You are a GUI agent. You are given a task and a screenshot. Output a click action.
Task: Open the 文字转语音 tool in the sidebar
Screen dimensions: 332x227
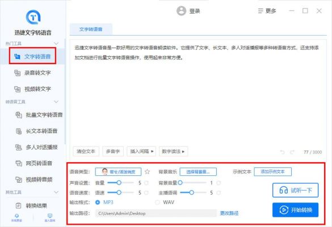coord(32,56)
